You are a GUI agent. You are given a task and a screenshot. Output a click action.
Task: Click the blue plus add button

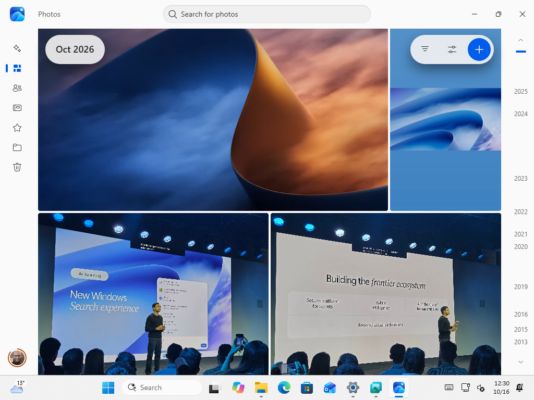click(479, 49)
